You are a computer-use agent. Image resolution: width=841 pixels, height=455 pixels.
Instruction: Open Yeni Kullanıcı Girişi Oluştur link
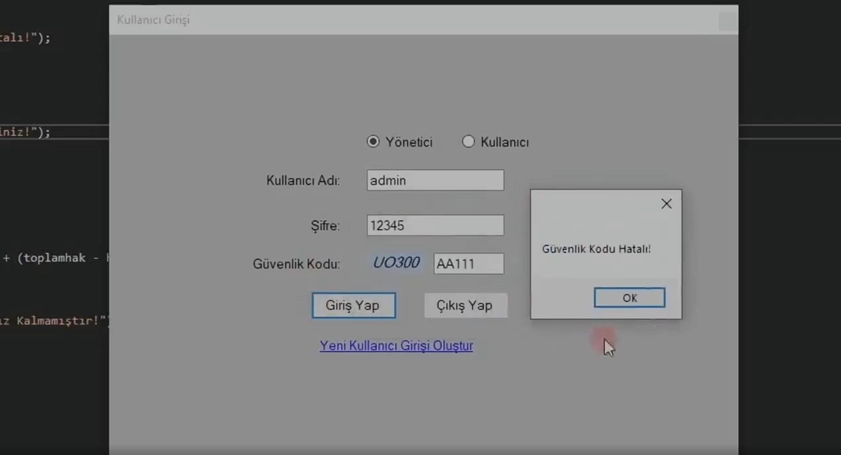(x=396, y=346)
